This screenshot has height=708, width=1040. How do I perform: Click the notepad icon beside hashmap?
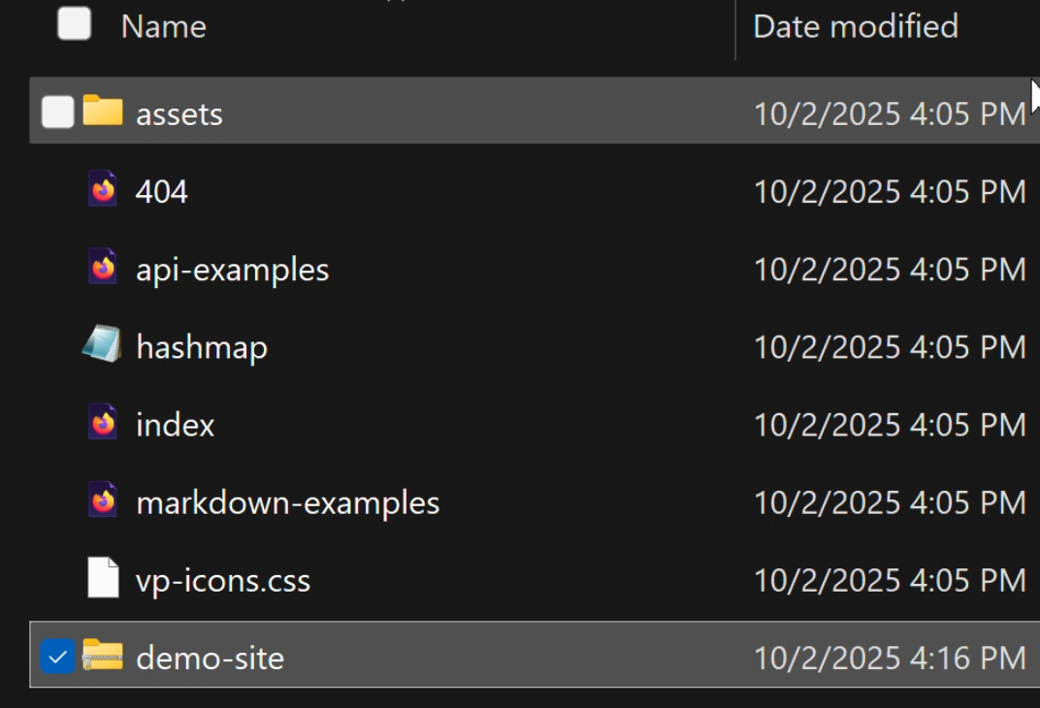click(x=103, y=345)
